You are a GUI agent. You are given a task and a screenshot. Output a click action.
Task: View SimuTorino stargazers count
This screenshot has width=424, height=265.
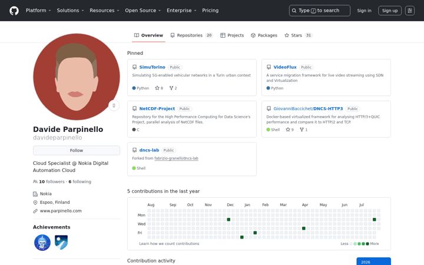159,88
